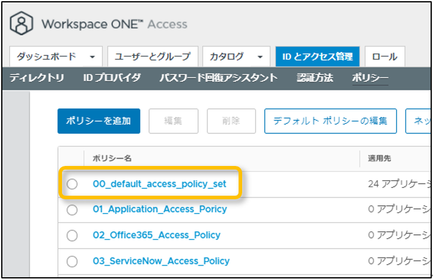Select radio button for 01_Application_Access_Poricy

72,210
